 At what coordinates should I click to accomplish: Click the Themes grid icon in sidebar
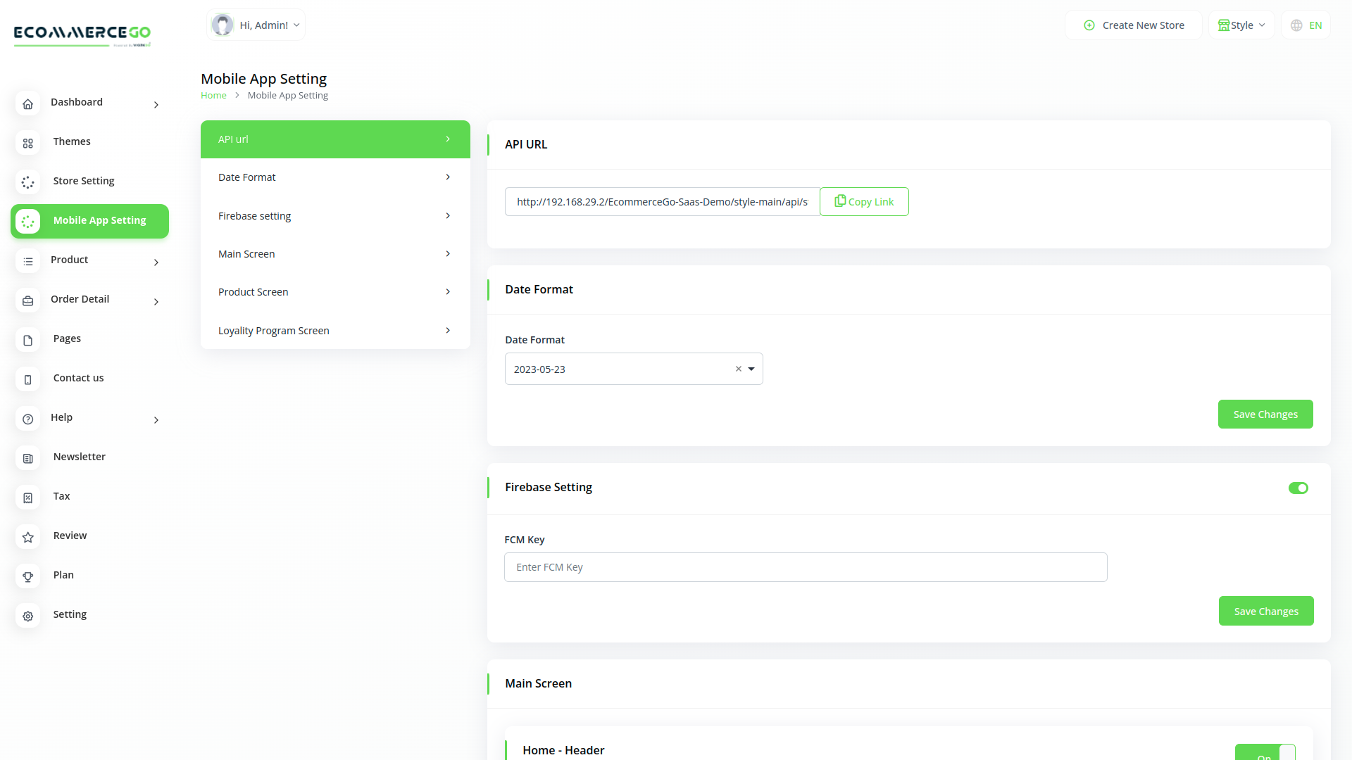(28, 143)
